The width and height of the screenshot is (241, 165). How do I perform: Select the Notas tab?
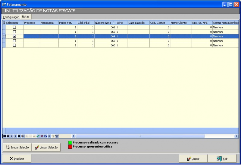(26, 17)
